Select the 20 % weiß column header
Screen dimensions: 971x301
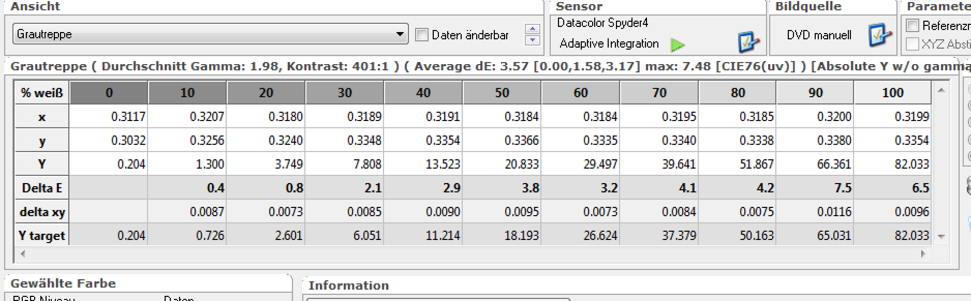[x=266, y=93]
